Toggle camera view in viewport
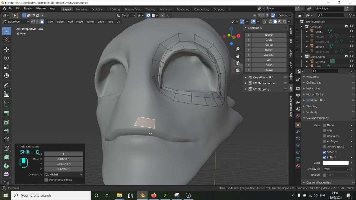This screenshot has width=356, height=200. [238, 63]
